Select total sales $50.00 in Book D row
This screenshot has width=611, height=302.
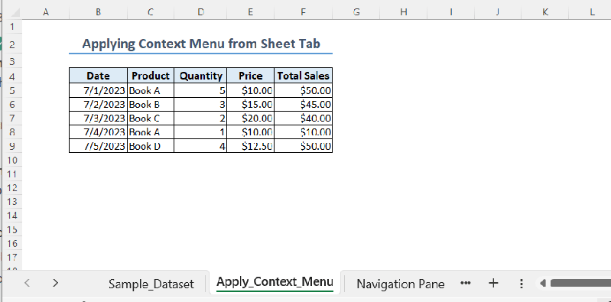point(303,146)
